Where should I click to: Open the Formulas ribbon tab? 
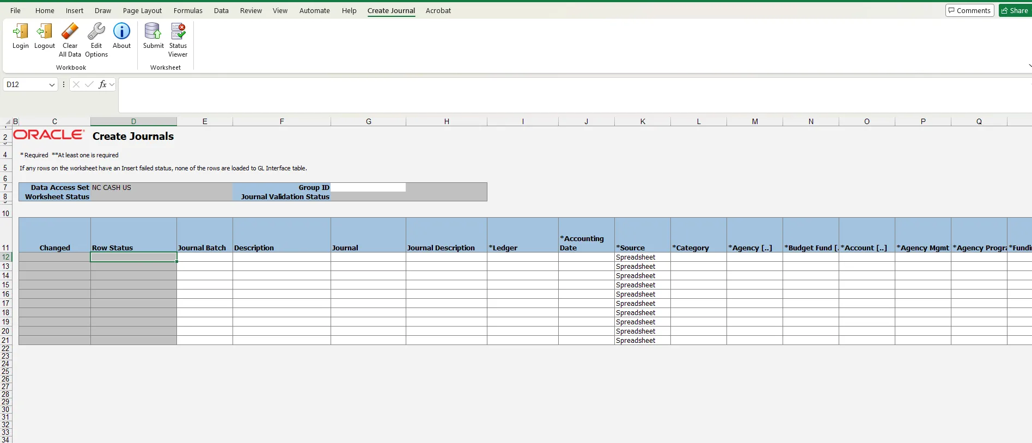pyautogui.click(x=188, y=10)
